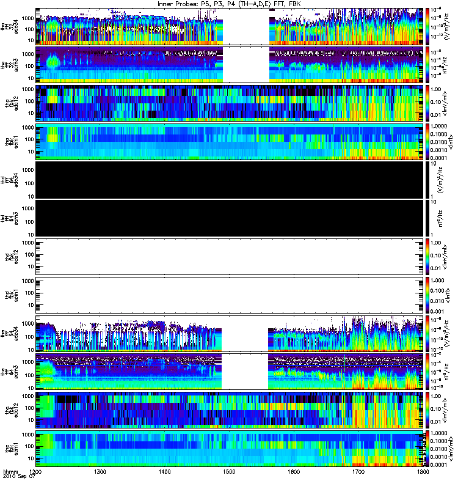
Task: Click the data gap in tha fff edc34 spectrogram
Action: click(246, 26)
